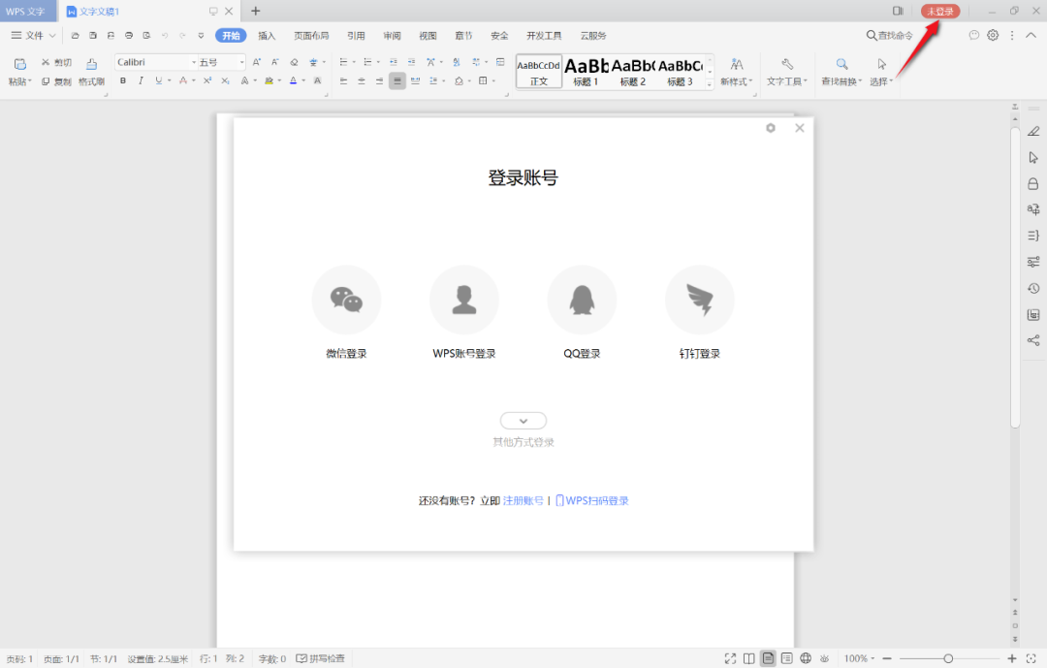Increase font size with A+ icon
Viewport: 1047px width, 668px height.
(x=256, y=62)
